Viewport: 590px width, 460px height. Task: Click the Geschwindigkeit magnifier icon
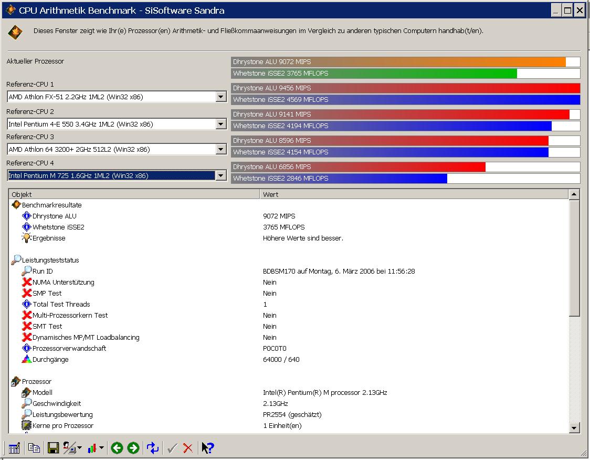coord(27,403)
